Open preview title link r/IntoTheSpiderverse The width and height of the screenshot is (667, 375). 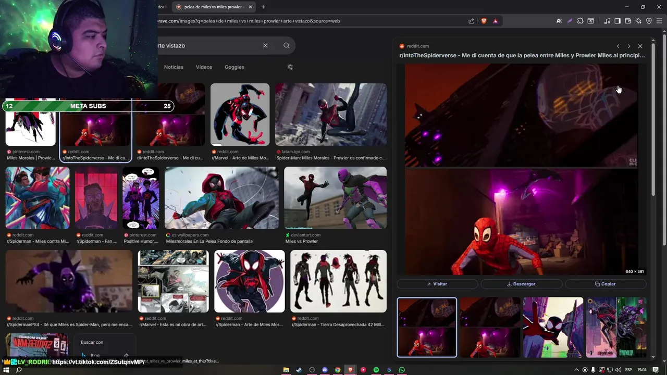[x=522, y=55]
